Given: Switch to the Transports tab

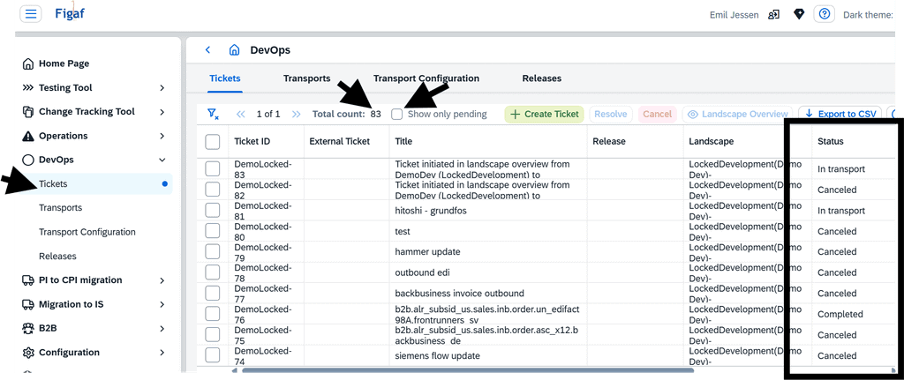Looking at the screenshot, I should tap(306, 78).
